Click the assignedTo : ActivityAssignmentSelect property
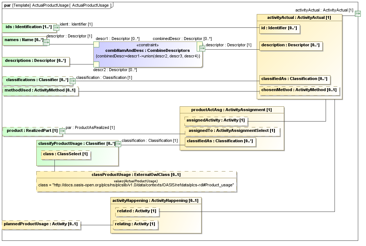The width and height of the screenshot is (366, 246). point(232,131)
